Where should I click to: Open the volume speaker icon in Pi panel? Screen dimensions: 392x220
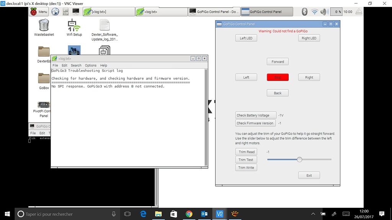coord(324,12)
